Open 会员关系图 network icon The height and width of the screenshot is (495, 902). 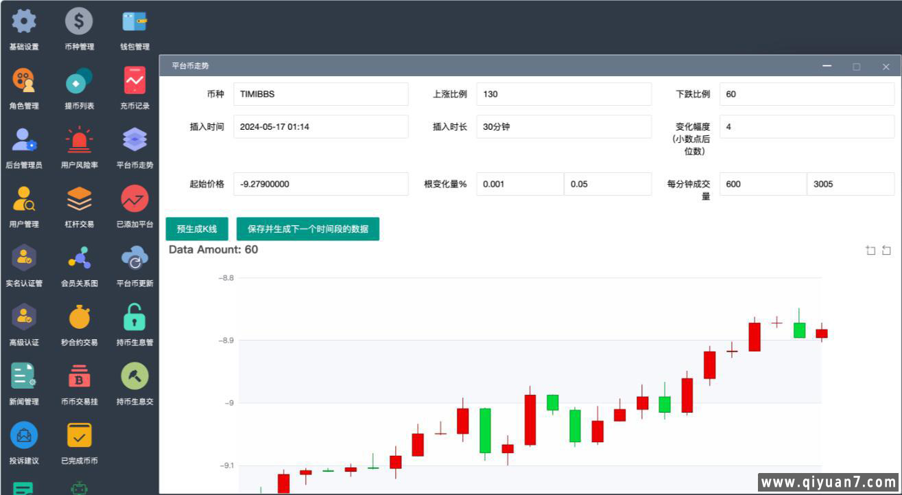[x=79, y=258]
